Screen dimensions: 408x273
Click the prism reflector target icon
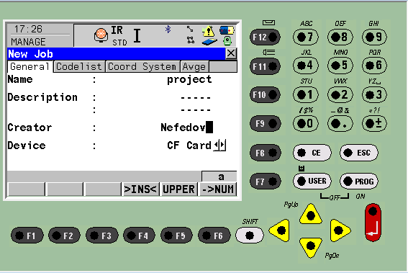tap(101, 35)
